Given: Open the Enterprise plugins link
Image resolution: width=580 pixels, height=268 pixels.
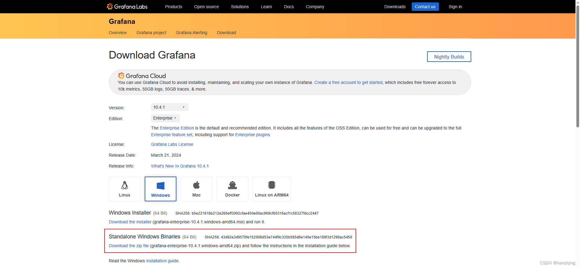Looking at the screenshot, I should click(253, 135).
